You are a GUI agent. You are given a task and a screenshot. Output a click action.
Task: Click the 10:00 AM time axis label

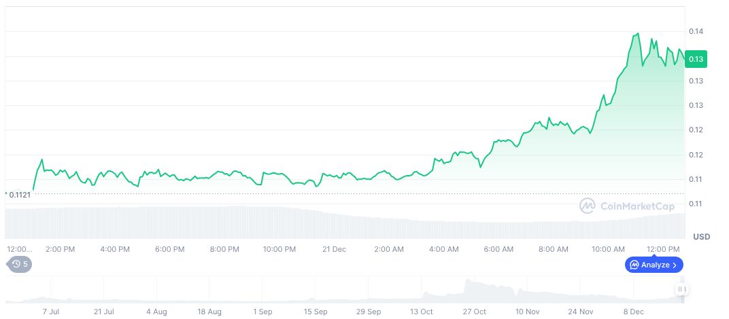[608, 249]
